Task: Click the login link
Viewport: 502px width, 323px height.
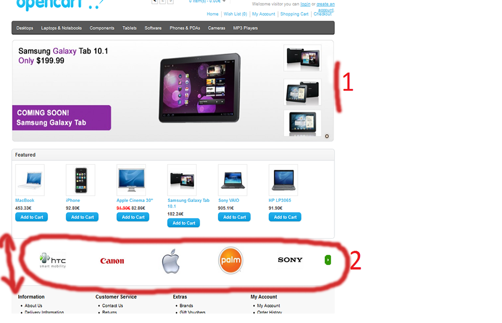Action: [305, 4]
